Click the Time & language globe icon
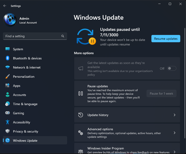 7,104
